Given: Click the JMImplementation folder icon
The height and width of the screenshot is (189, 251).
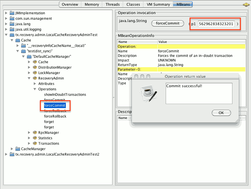Looking at the screenshot, I should click(x=12, y=13).
